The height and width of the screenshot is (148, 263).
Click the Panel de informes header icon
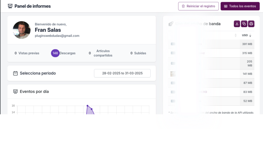point(10,6)
